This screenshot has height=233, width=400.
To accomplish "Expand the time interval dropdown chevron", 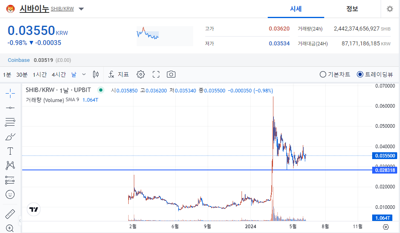I will tap(84, 74).
